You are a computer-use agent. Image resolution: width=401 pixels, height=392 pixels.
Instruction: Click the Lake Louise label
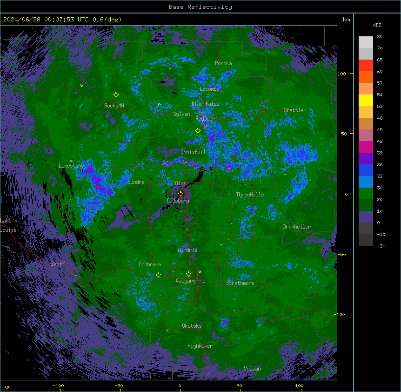tap(8, 225)
